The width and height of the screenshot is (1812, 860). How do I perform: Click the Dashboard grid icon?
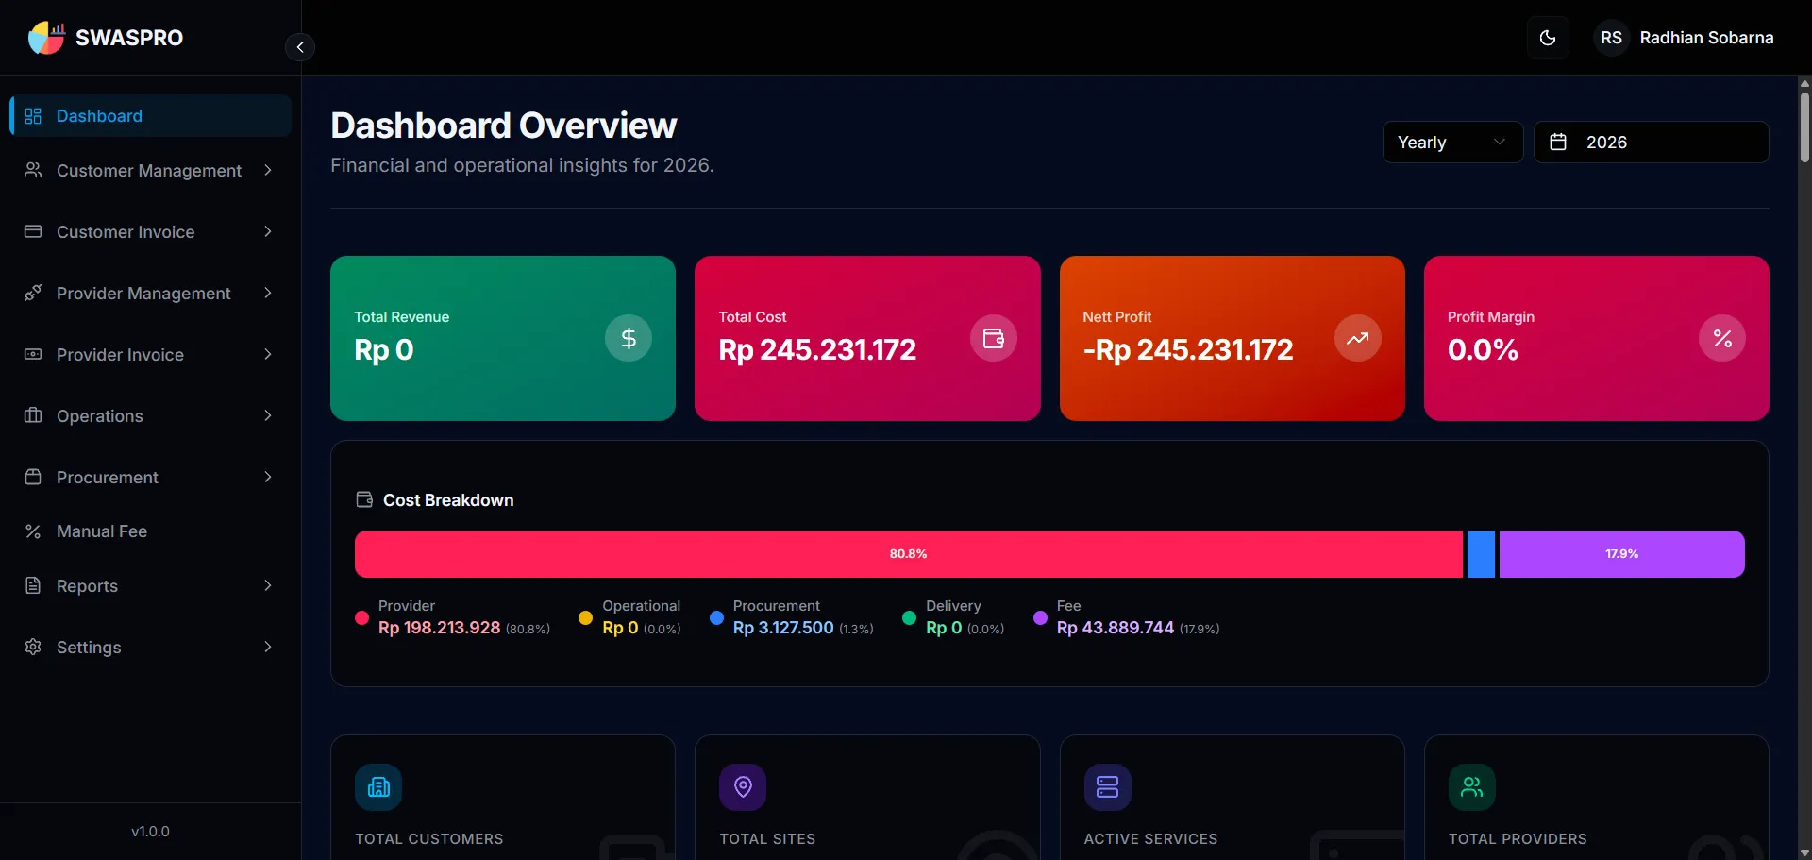33,116
